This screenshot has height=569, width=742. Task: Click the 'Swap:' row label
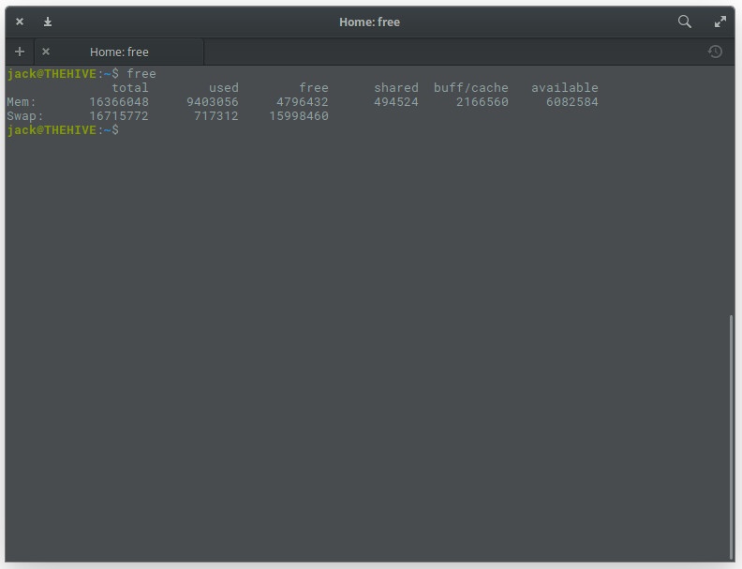(x=25, y=116)
